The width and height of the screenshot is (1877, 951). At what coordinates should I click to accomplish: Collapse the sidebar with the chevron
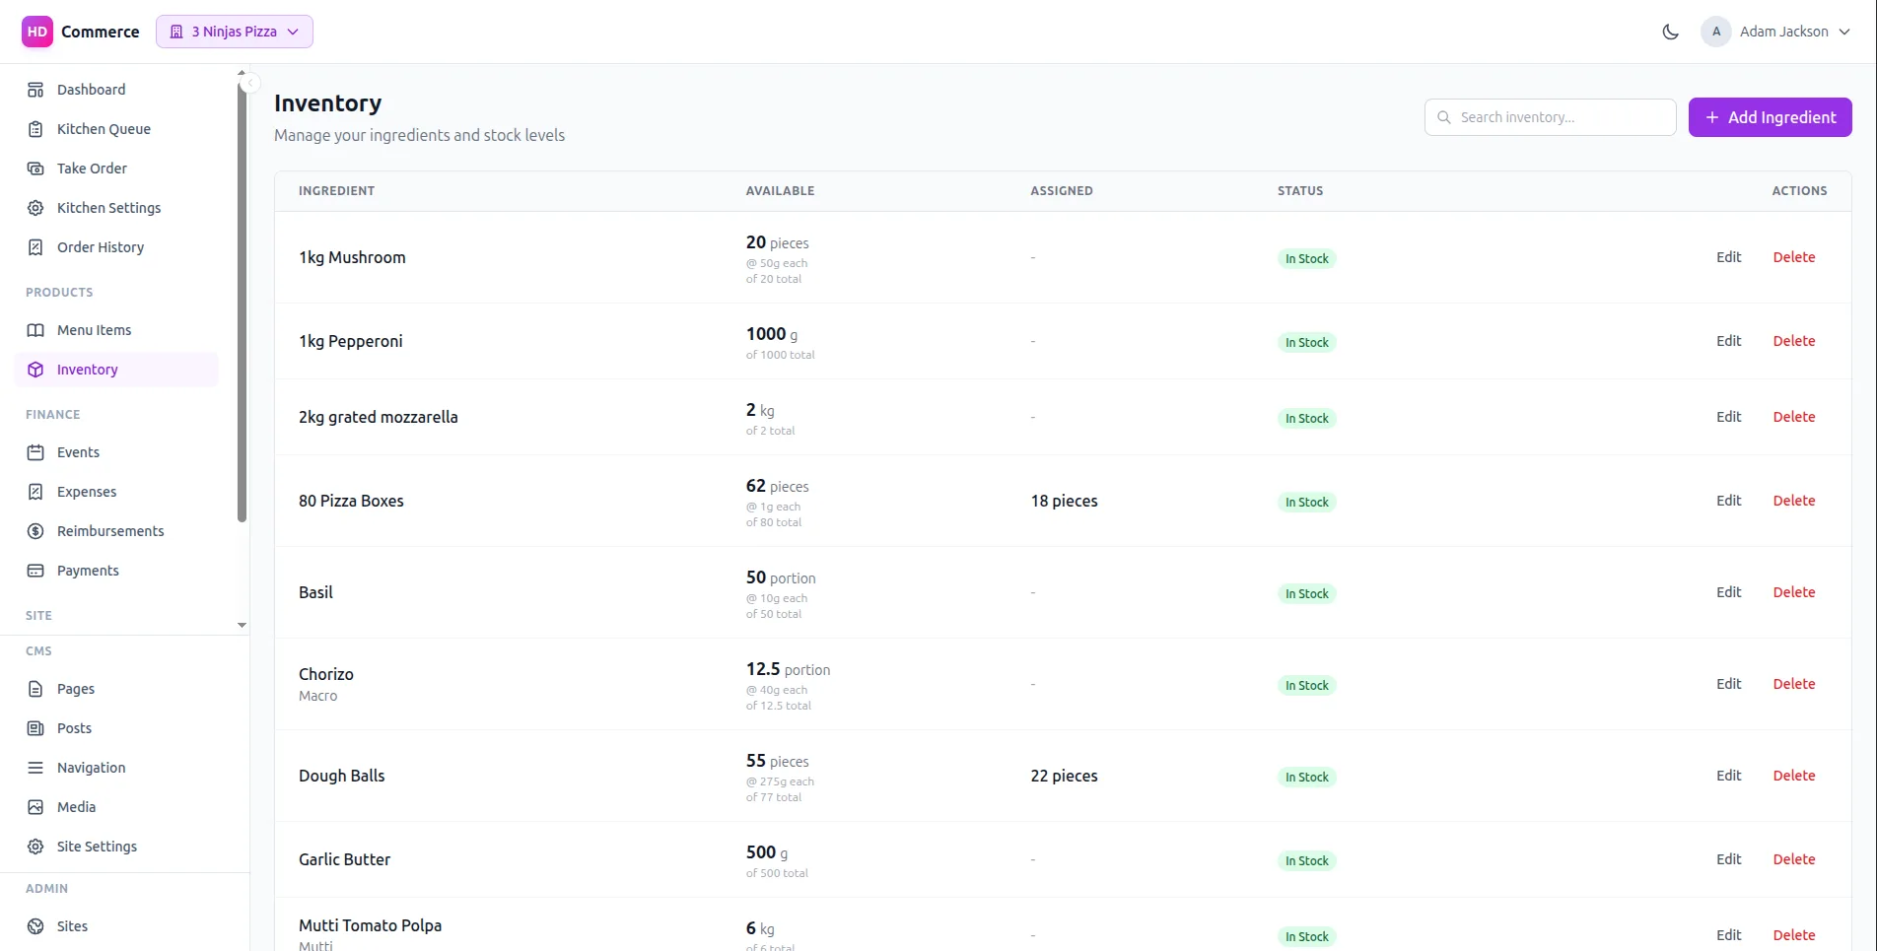[x=249, y=82]
